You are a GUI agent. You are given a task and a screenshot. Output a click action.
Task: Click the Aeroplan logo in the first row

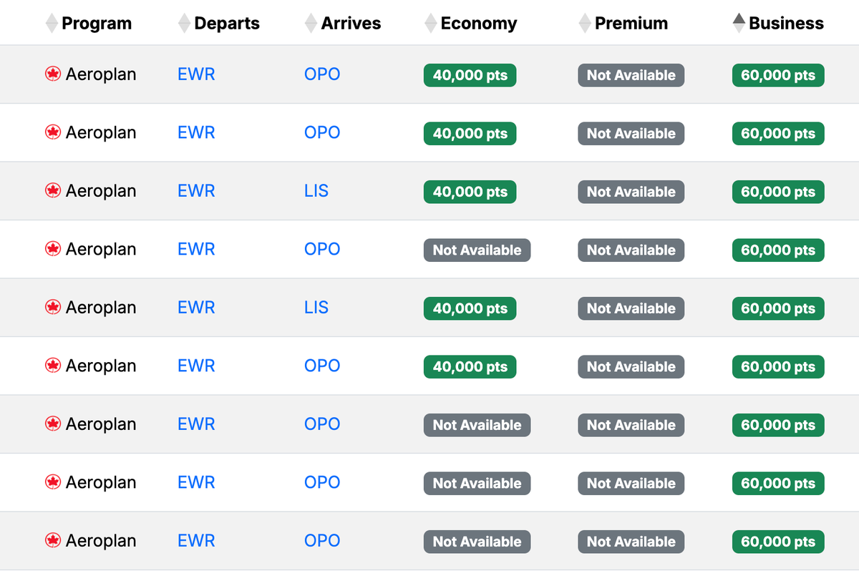pos(53,74)
